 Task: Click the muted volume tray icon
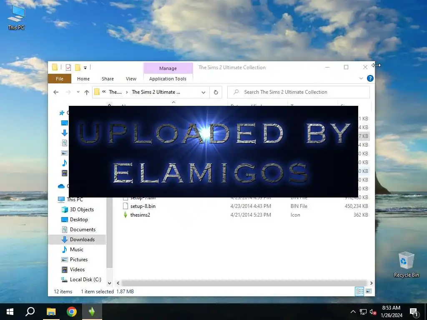[x=373, y=312]
